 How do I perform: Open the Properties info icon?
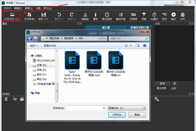tap(95, 15)
